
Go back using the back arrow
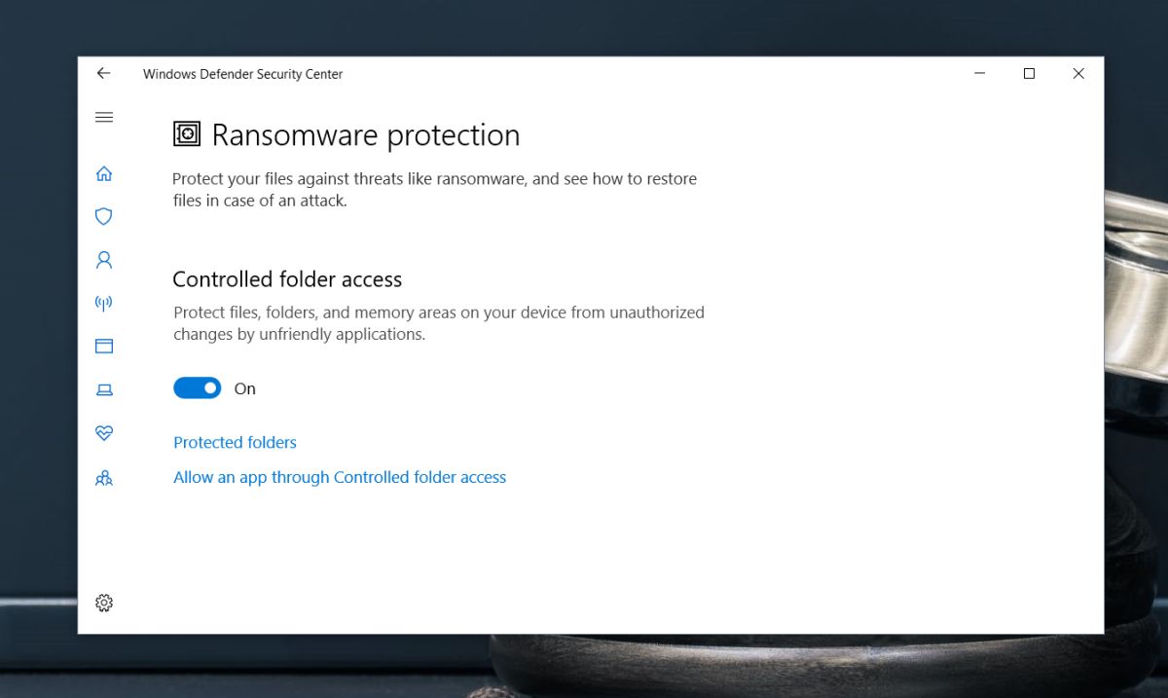(x=103, y=73)
